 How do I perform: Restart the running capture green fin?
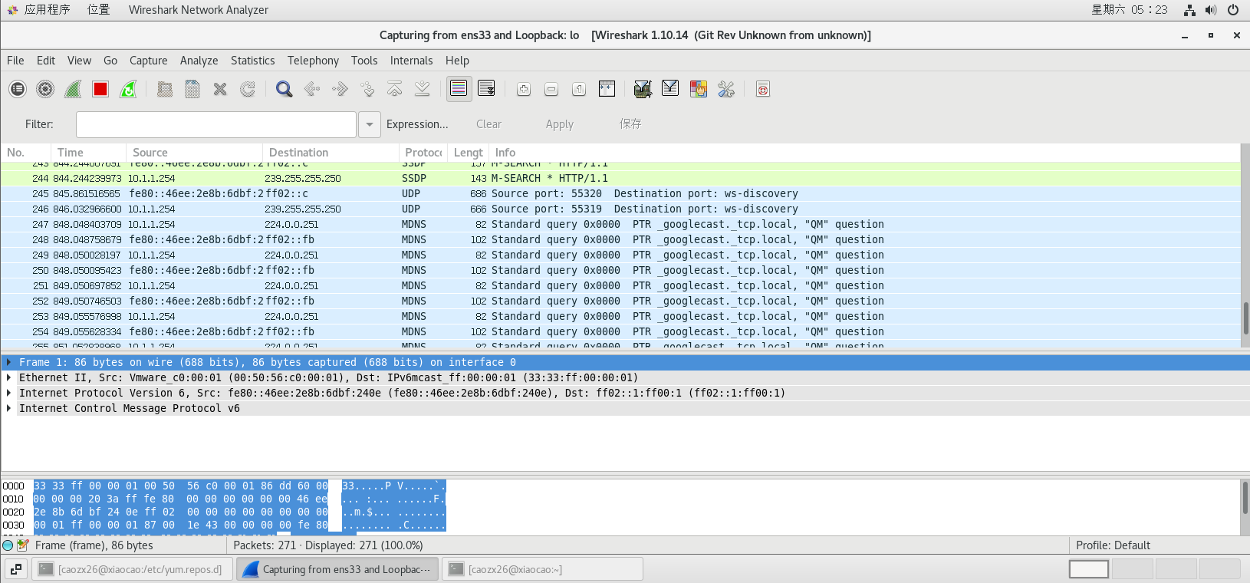pos(128,89)
